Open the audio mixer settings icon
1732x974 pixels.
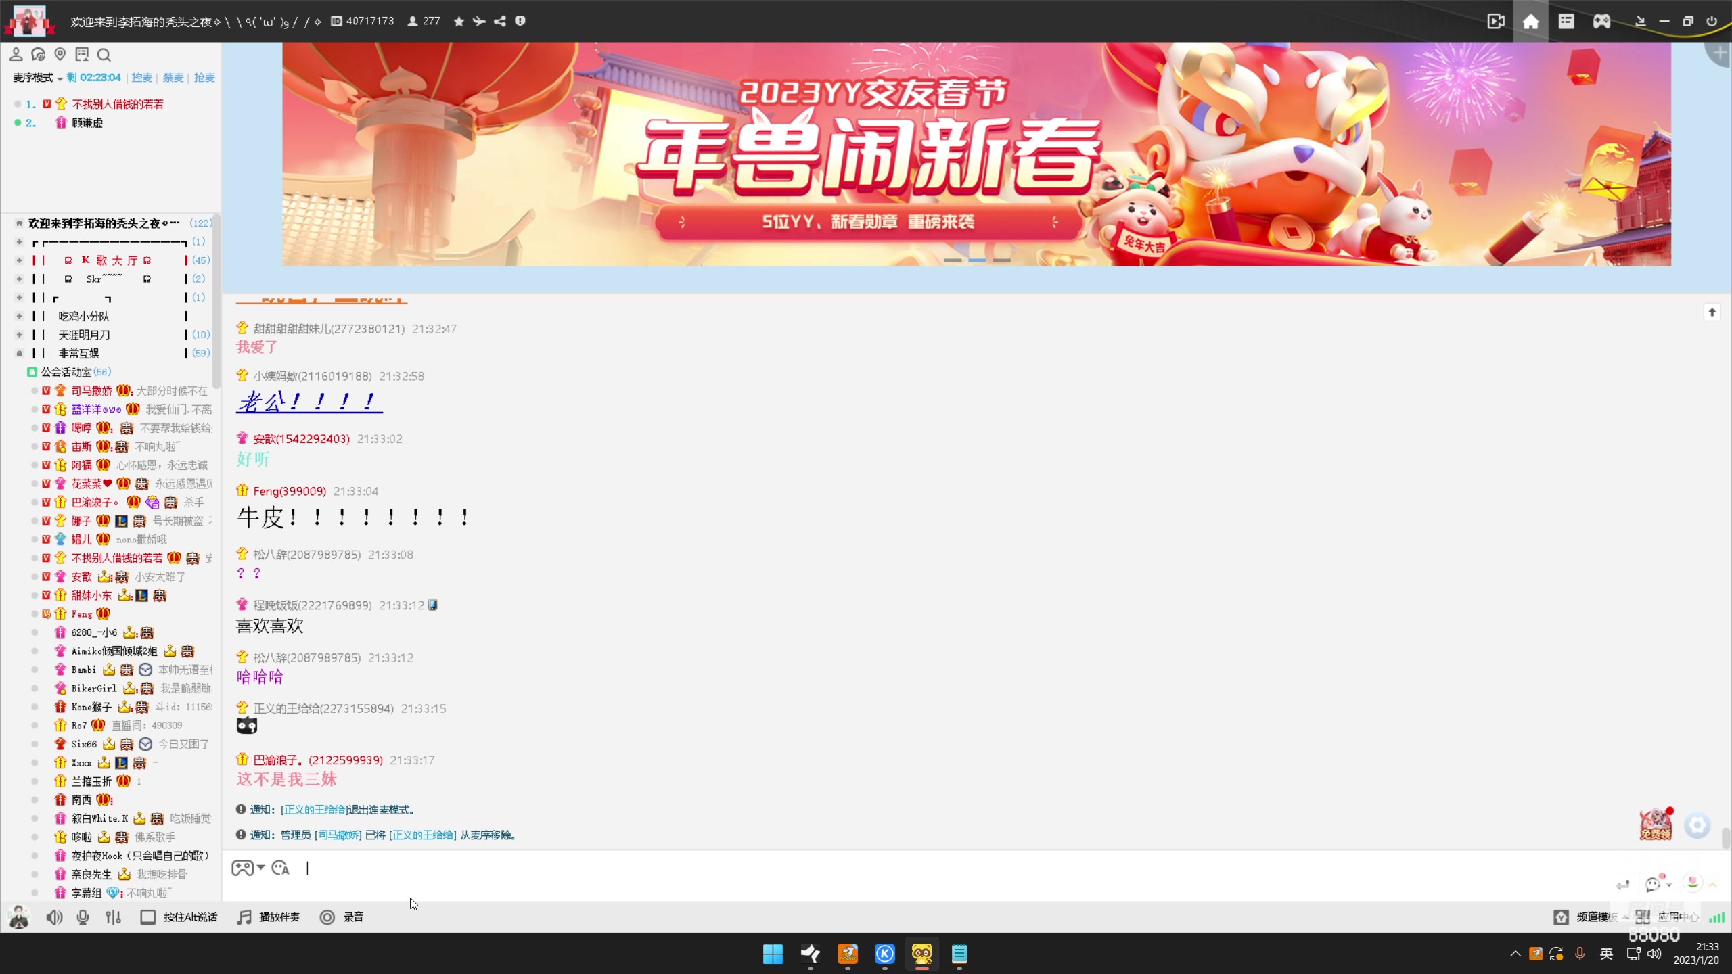point(113,917)
